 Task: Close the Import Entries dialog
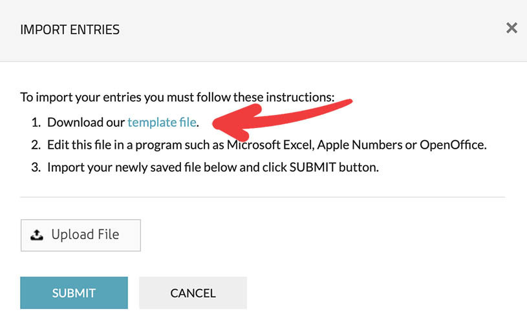(511, 28)
